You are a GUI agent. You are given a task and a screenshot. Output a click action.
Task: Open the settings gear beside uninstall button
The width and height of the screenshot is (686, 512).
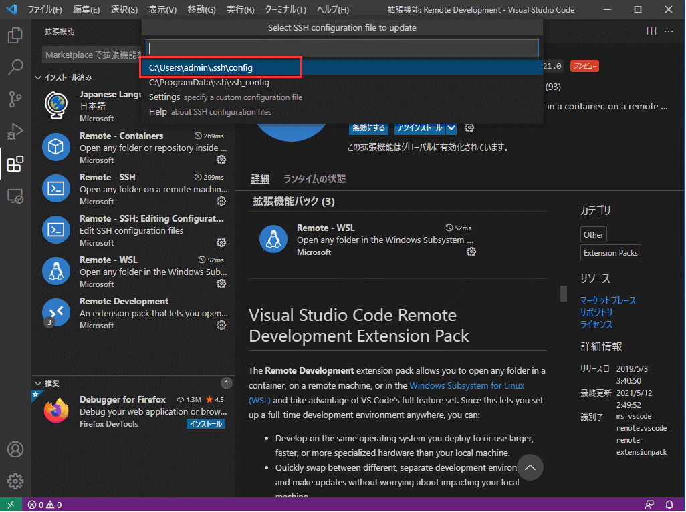pyautogui.click(x=469, y=128)
